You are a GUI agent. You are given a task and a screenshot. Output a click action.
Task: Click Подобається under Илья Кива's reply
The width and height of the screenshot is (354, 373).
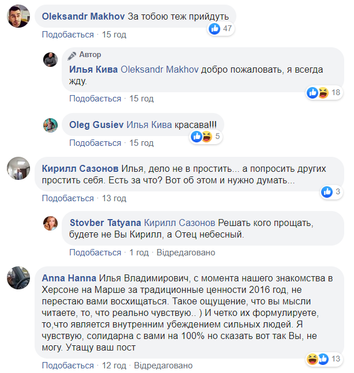coord(95,99)
